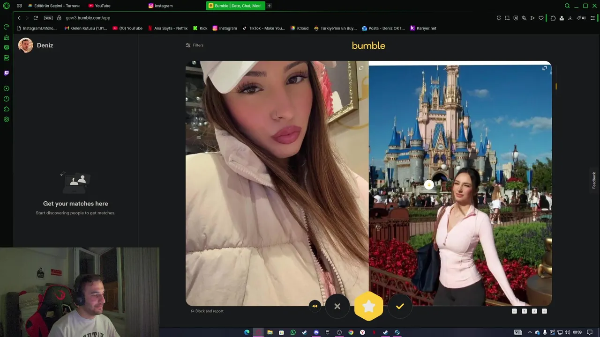
Task: Switch to the Editörün Seçimi tab
Action: 53,6
